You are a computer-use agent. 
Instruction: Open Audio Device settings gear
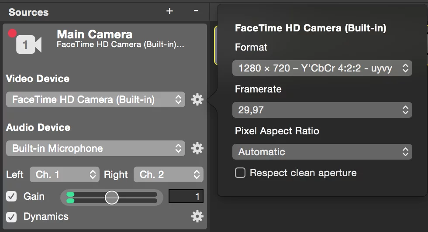pyautogui.click(x=197, y=148)
